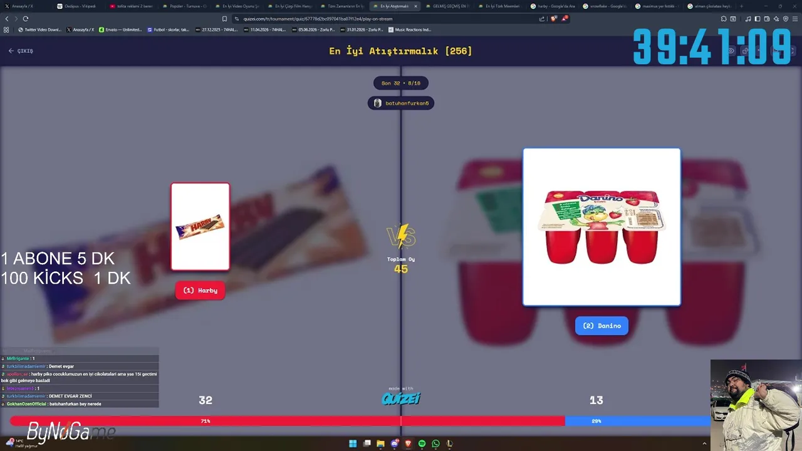
Task: Open League of Legends from the taskbar
Action: pyautogui.click(x=449, y=443)
